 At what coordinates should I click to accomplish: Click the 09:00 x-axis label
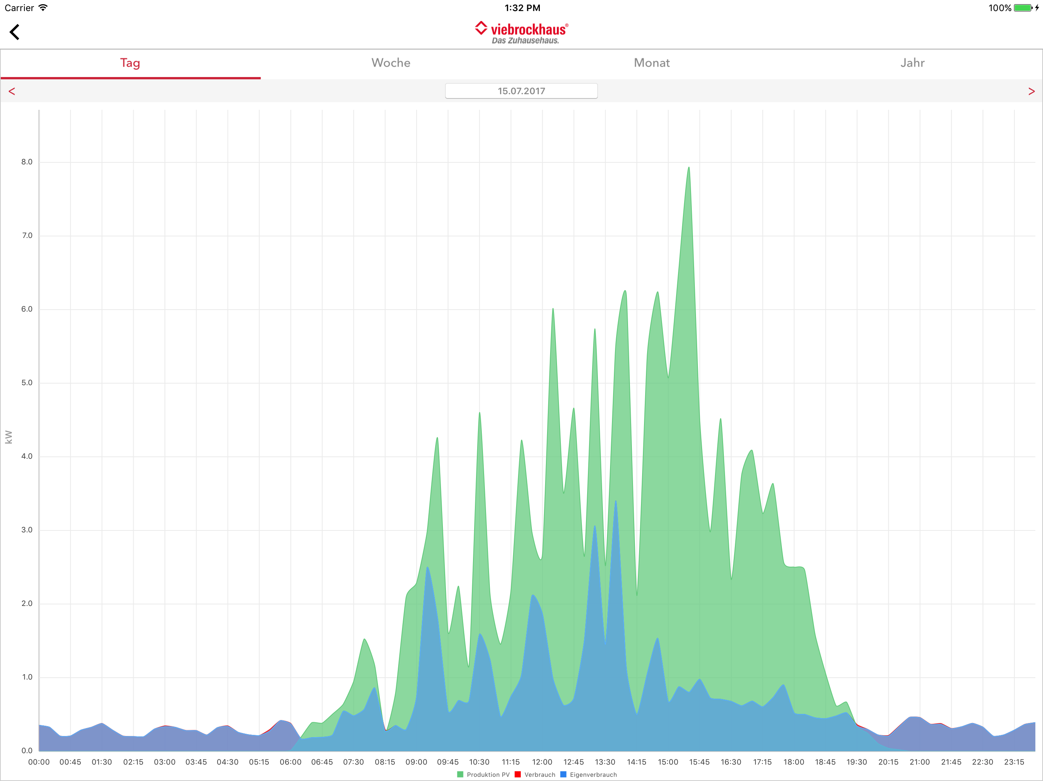[417, 762]
